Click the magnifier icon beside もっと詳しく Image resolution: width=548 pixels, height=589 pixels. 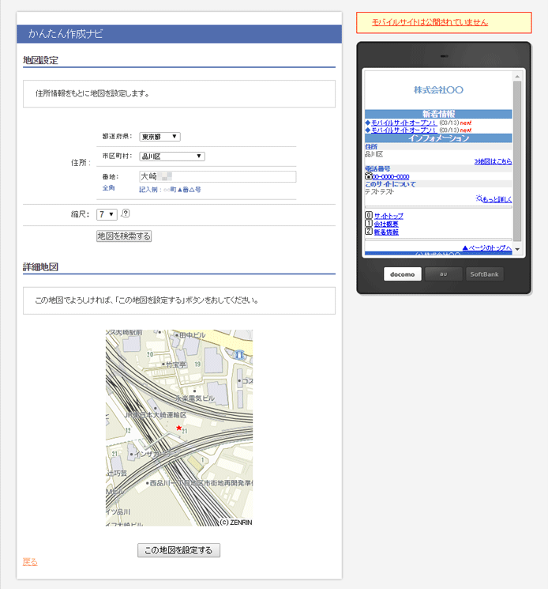point(479,198)
